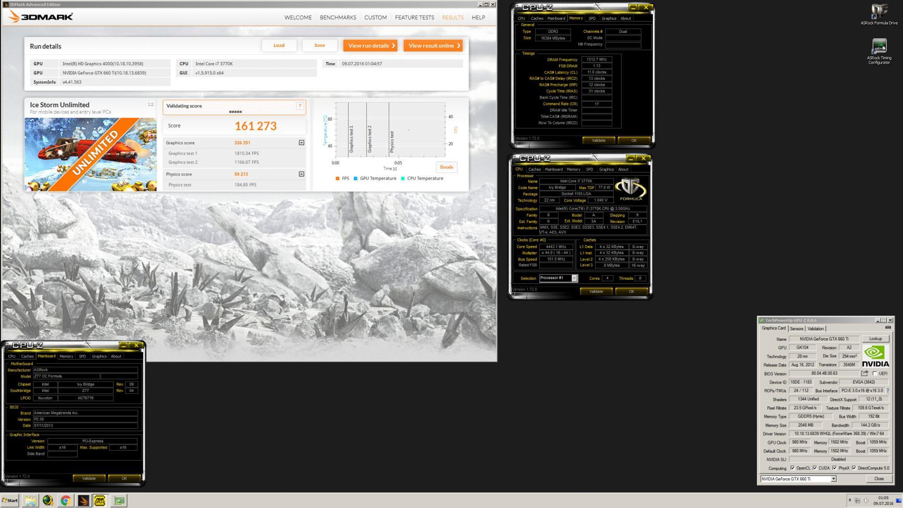Click the CPU Temperature teal legend swatch

[x=403, y=179]
